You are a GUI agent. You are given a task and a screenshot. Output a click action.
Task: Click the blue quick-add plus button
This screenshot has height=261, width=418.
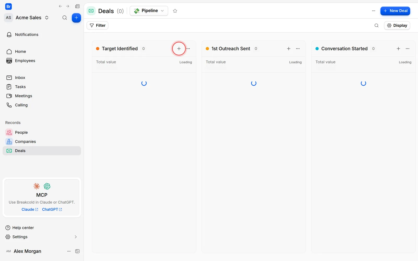76,18
